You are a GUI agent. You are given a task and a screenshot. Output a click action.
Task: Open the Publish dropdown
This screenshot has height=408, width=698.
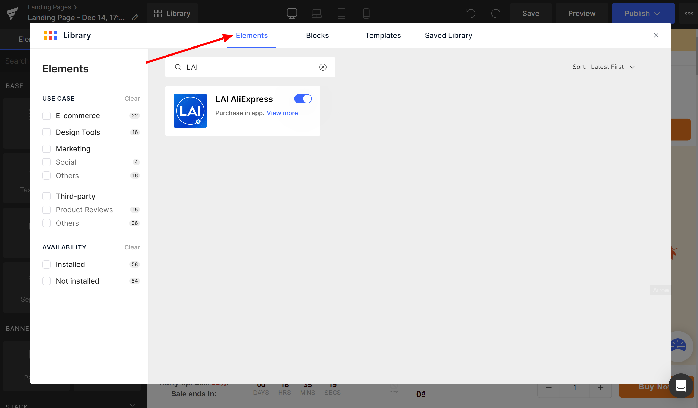click(x=643, y=13)
